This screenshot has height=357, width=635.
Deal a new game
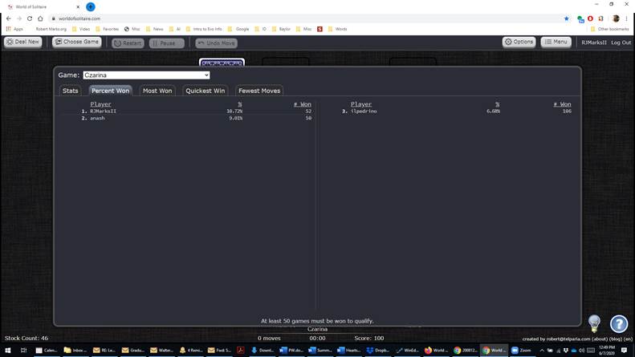[x=22, y=42]
